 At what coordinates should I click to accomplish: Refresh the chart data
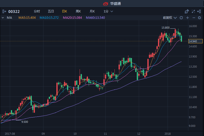pyautogui.click(x=181, y=18)
